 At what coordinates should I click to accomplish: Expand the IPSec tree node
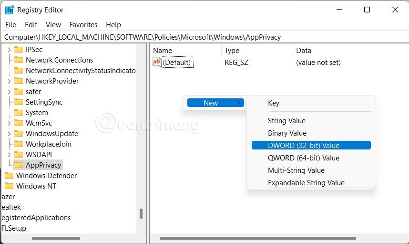coord(9,50)
